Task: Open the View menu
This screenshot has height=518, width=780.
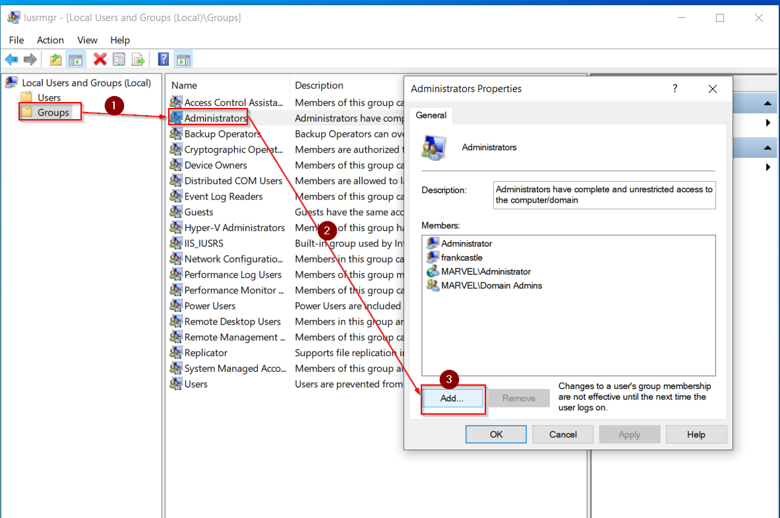Action: click(x=87, y=39)
